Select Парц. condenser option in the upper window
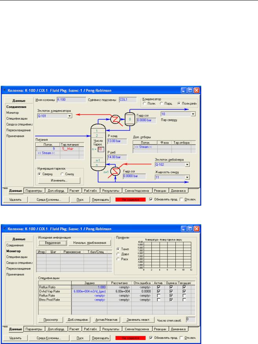 click(x=161, y=104)
